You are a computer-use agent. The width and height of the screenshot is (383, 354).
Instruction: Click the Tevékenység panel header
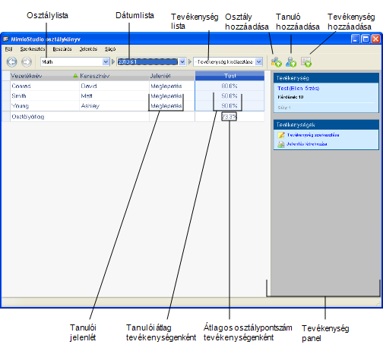[x=326, y=78]
